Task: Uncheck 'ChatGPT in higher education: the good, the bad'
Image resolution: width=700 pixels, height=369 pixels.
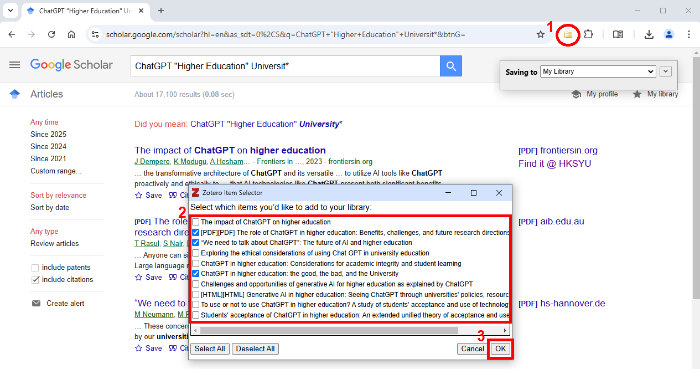Action: tap(196, 274)
